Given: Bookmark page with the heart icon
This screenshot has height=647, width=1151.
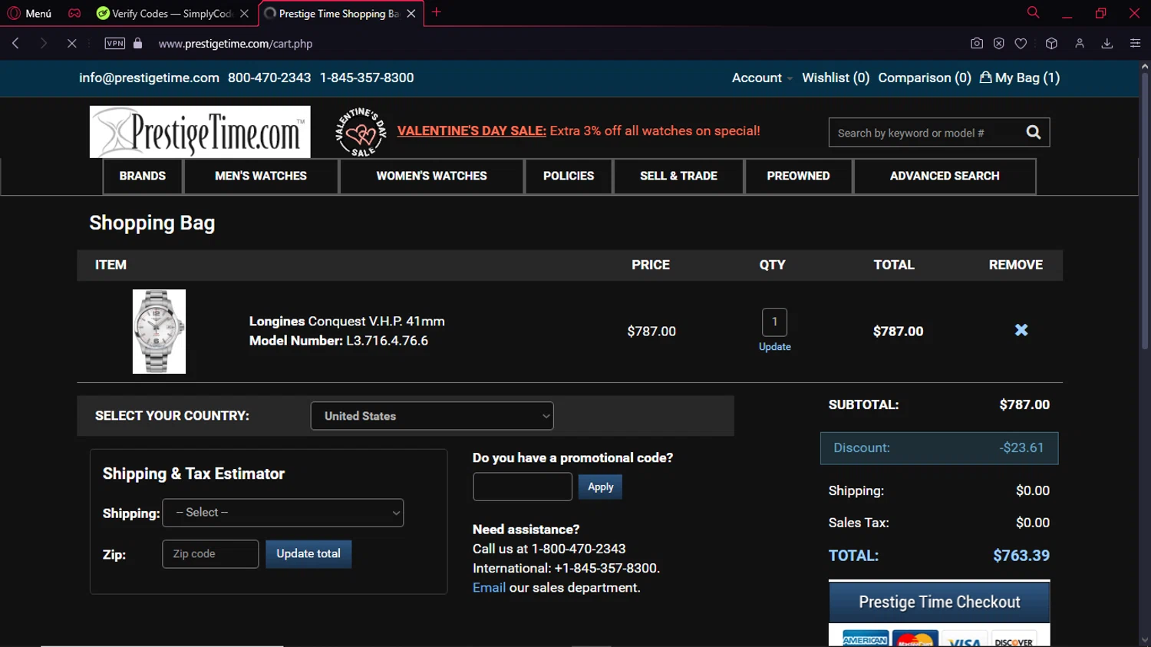Looking at the screenshot, I should 1021,44.
